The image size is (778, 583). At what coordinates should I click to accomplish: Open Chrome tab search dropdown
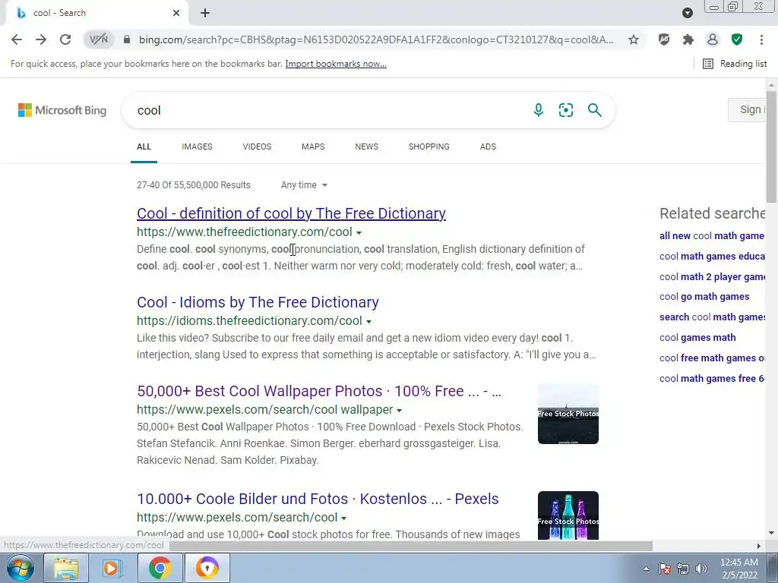pyautogui.click(x=687, y=13)
